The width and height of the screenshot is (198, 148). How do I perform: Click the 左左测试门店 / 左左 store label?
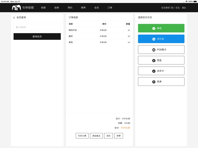170,8
